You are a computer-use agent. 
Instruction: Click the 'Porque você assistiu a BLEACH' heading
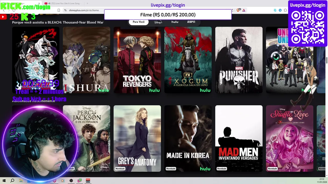point(58,22)
